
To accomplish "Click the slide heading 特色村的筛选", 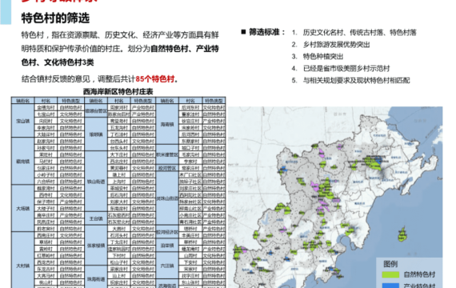I will point(55,18).
